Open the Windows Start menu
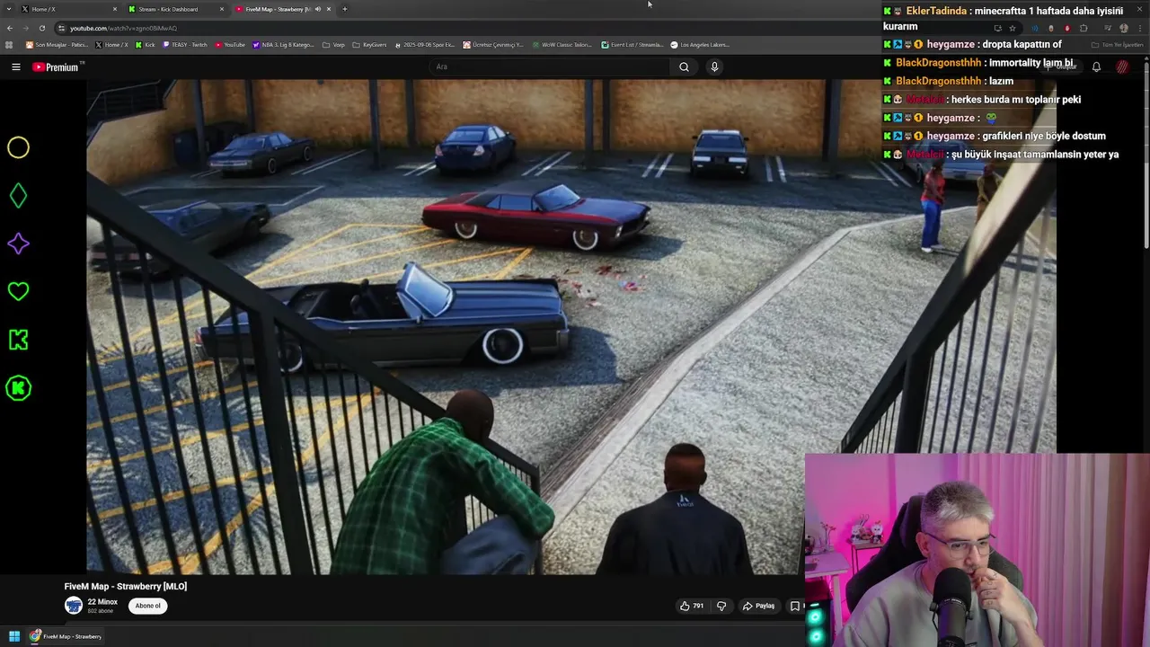The image size is (1150, 647). pos(13,636)
